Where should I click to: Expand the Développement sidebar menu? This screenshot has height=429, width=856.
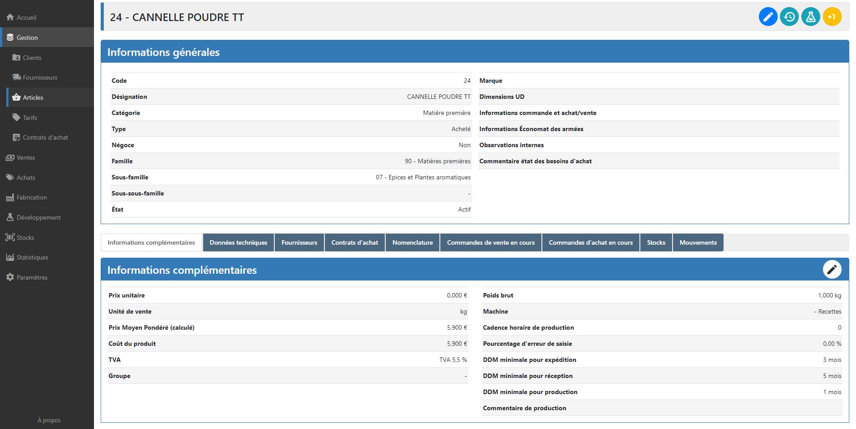coord(47,217)
